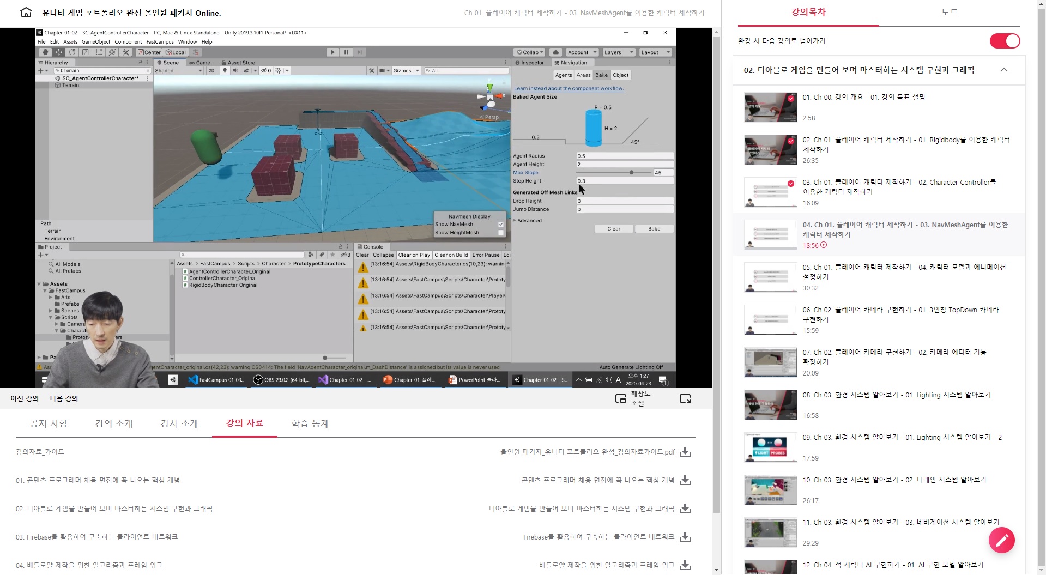The image size is (1046, 575).
Task: Open the 학습 통계 tab
Action: pyautogui.click(x=310, y=423)
